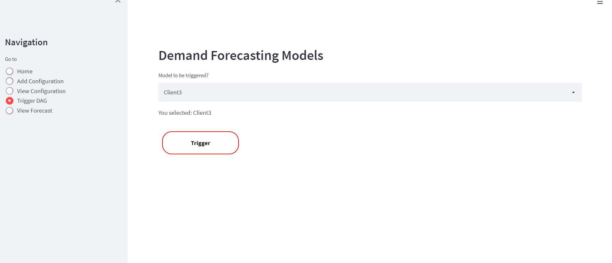Click the Demand Forecasting Models heading

[241, 55]
